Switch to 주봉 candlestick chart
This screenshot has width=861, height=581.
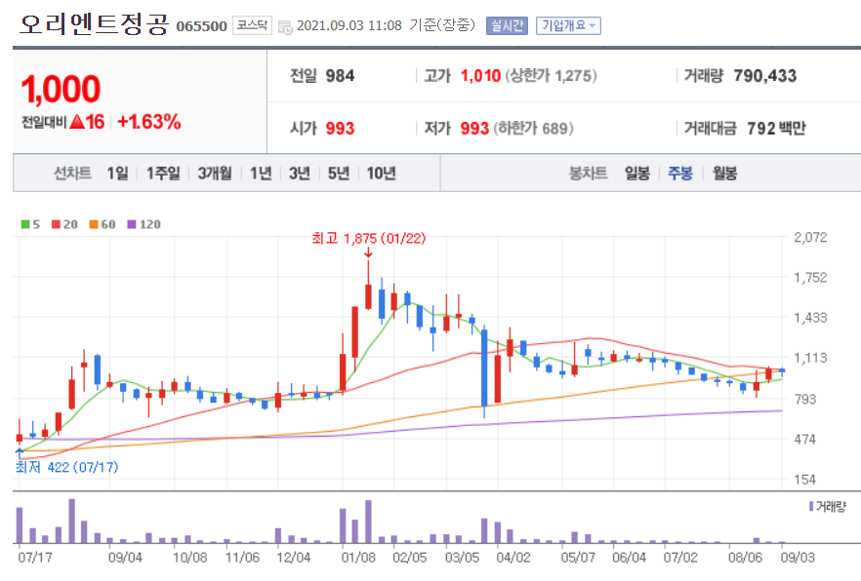pos(680,174)
